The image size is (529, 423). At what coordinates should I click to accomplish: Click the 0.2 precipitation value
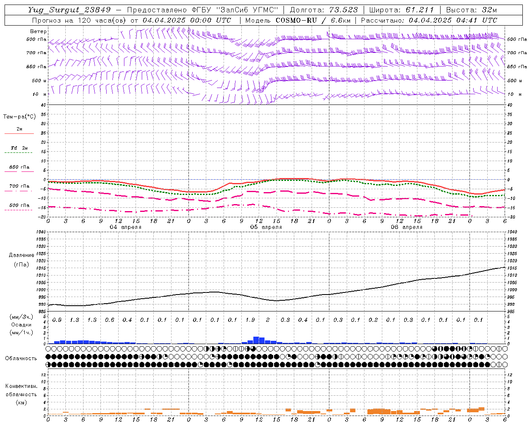[373, 320]
